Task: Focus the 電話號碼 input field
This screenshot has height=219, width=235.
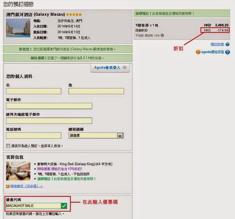Action: [x=34, y=135]
